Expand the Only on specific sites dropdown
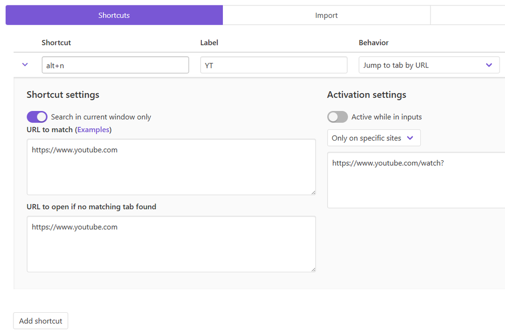Image resolution: width=505 pixels, height=332 pixels. click(x=373, y=138)
